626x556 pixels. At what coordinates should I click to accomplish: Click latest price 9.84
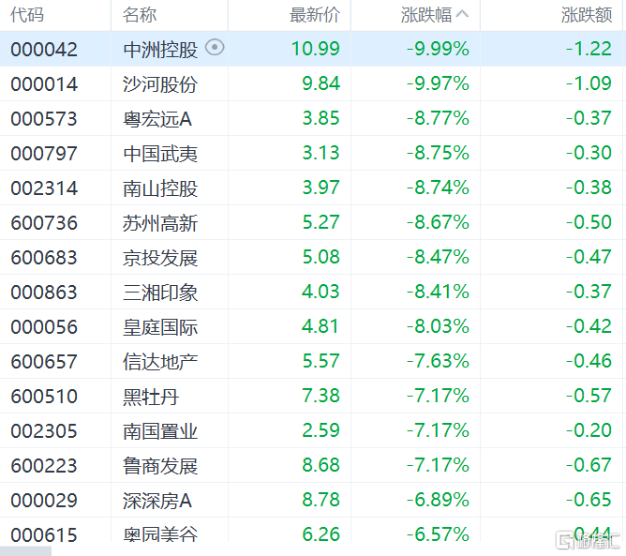tap(321, 83)
